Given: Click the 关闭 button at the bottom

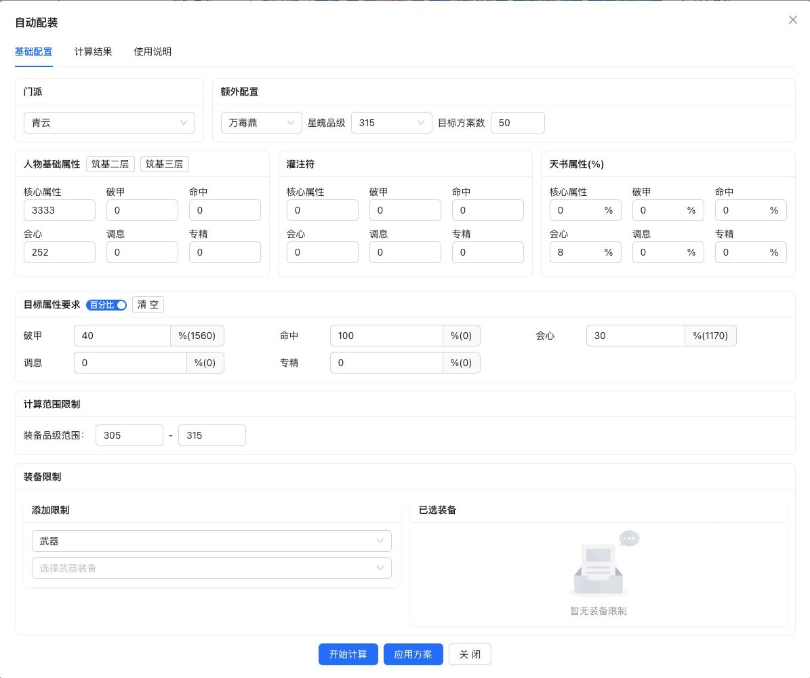Looking at the screenshot, I should 470,654.
